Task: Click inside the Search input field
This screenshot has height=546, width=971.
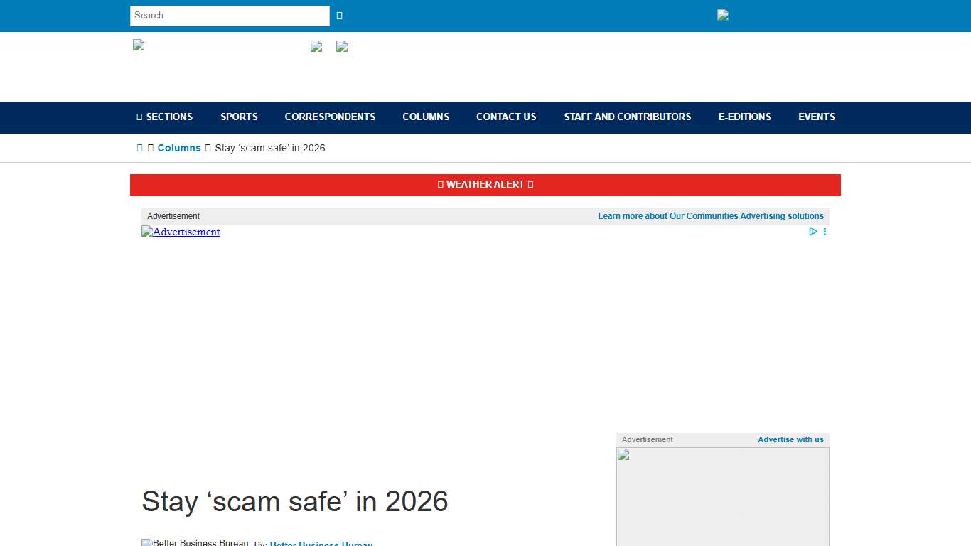Action: point(229,15)
